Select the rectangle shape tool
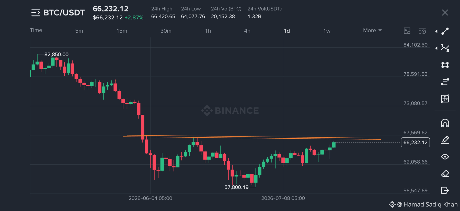Screen dimensions: 460x211 coord(445,65)
